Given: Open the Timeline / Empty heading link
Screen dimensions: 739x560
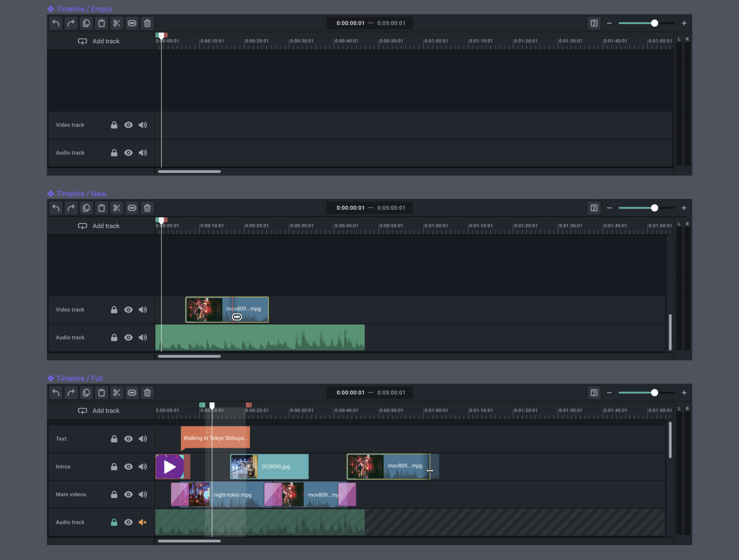Looking at the screenshot, I should [x=80, y=9].
